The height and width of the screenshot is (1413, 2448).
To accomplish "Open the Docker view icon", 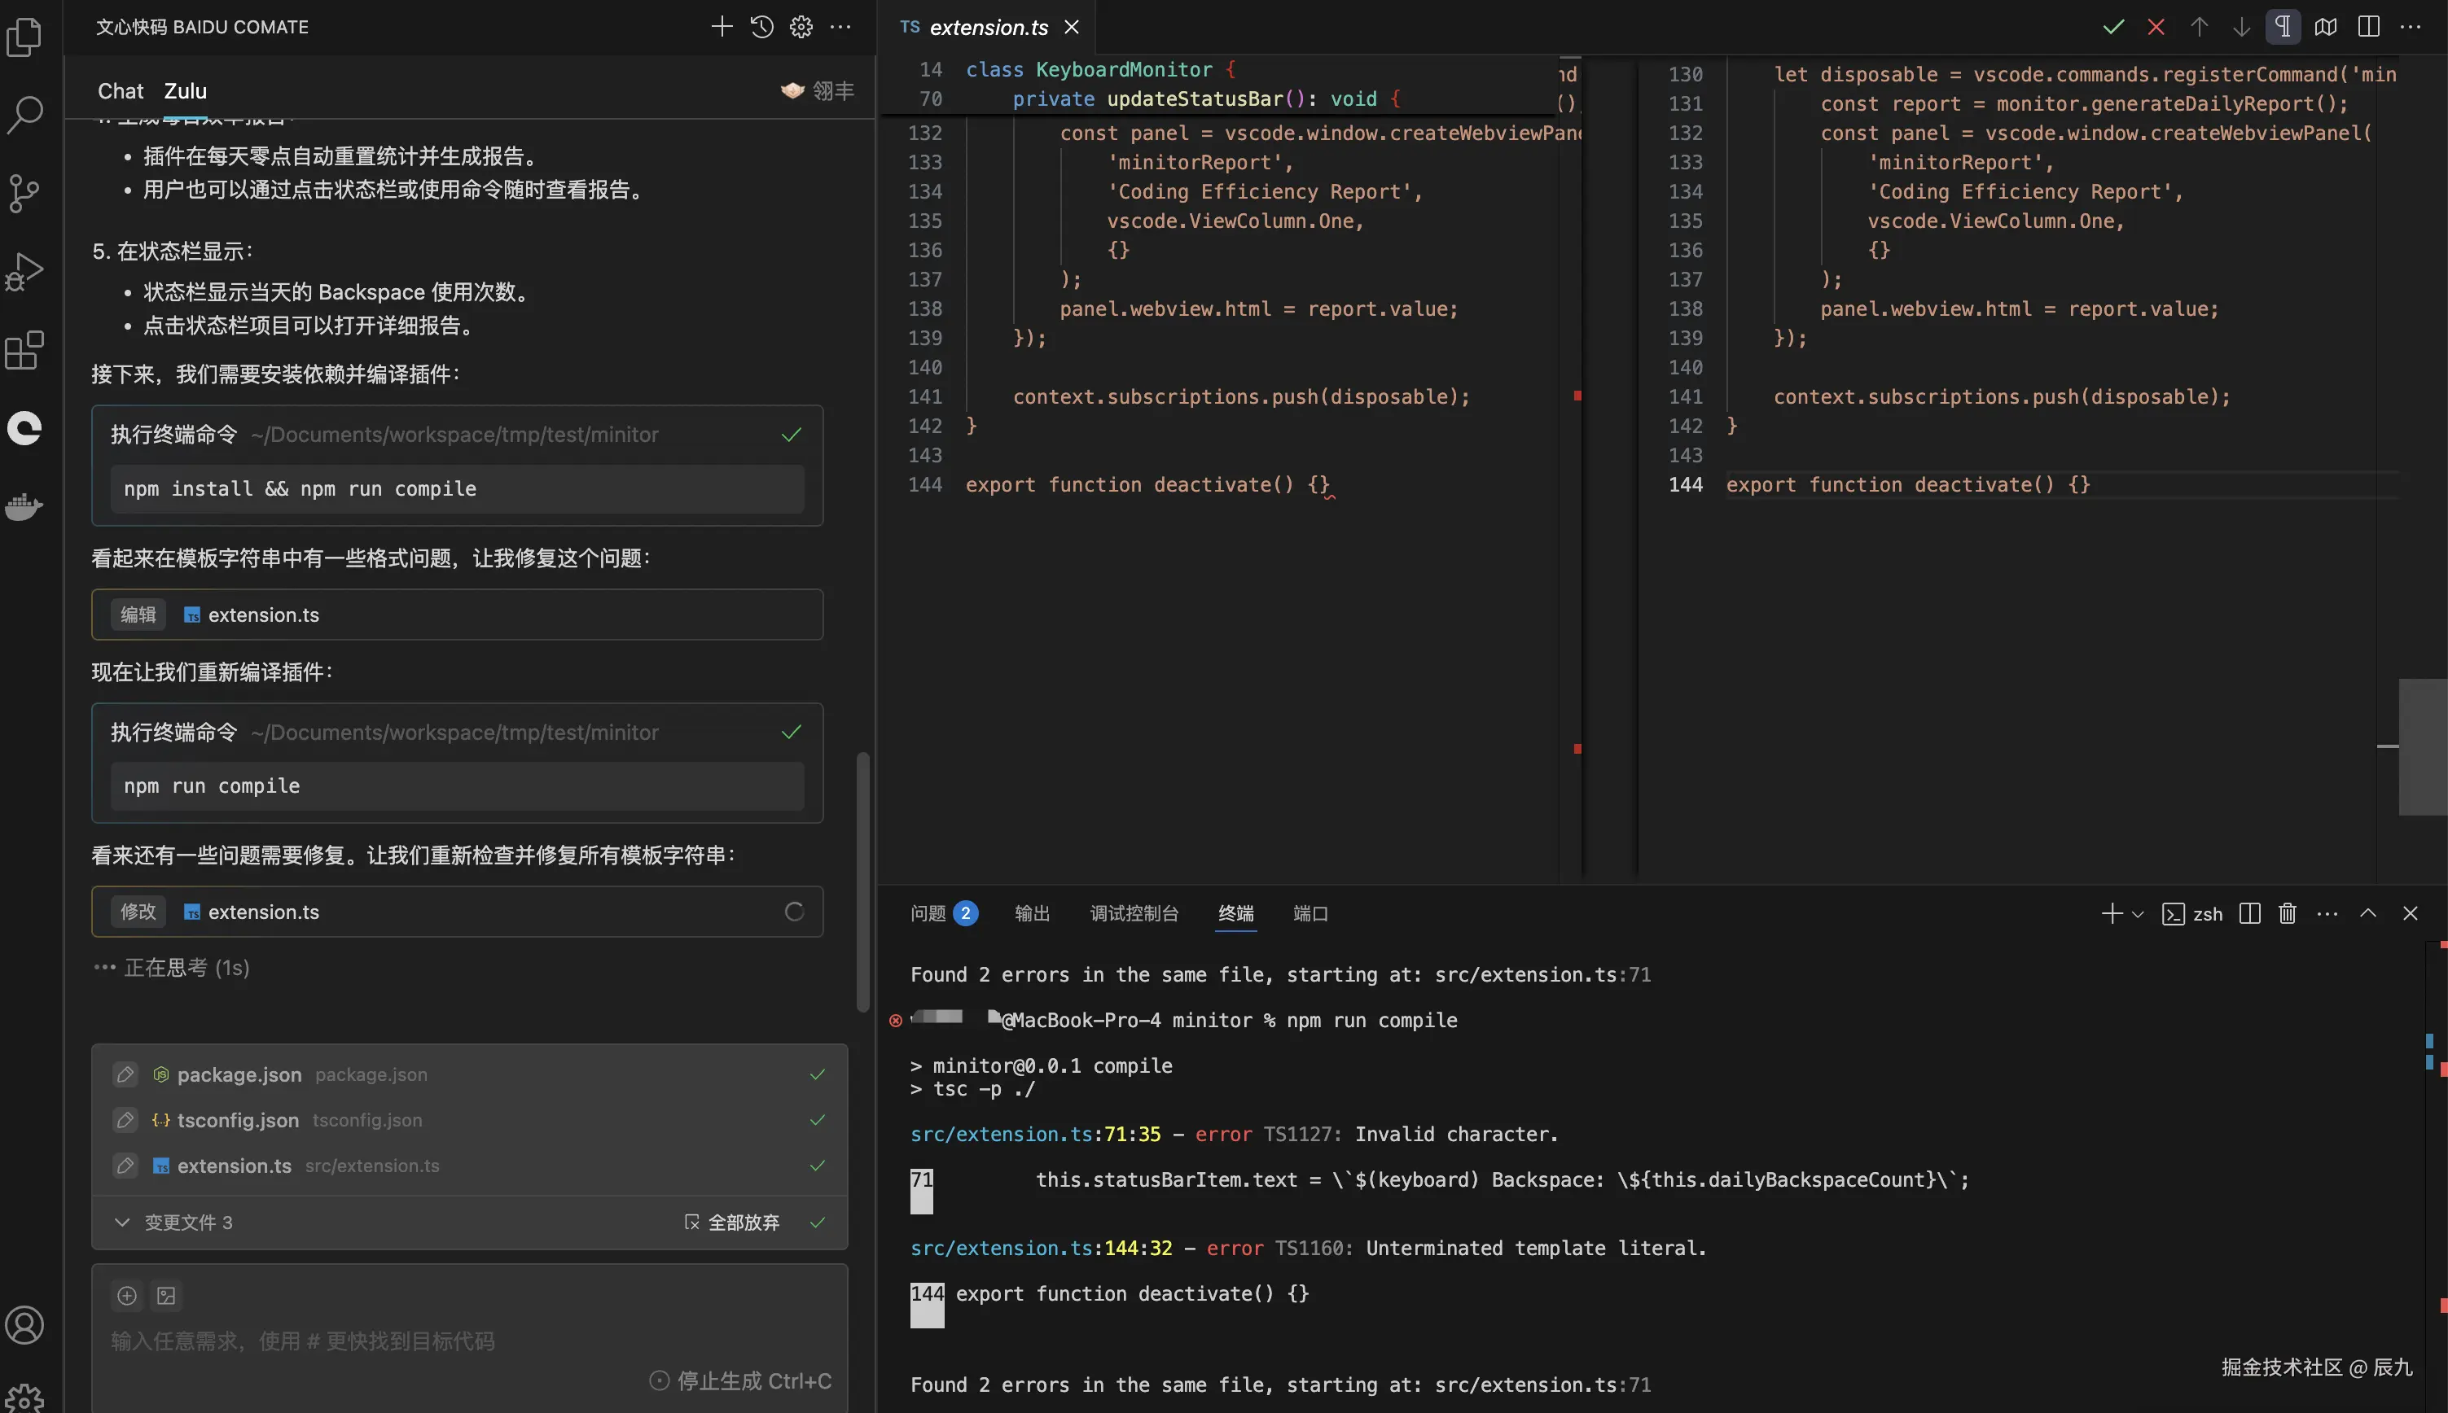I will [x=24, y=505].
